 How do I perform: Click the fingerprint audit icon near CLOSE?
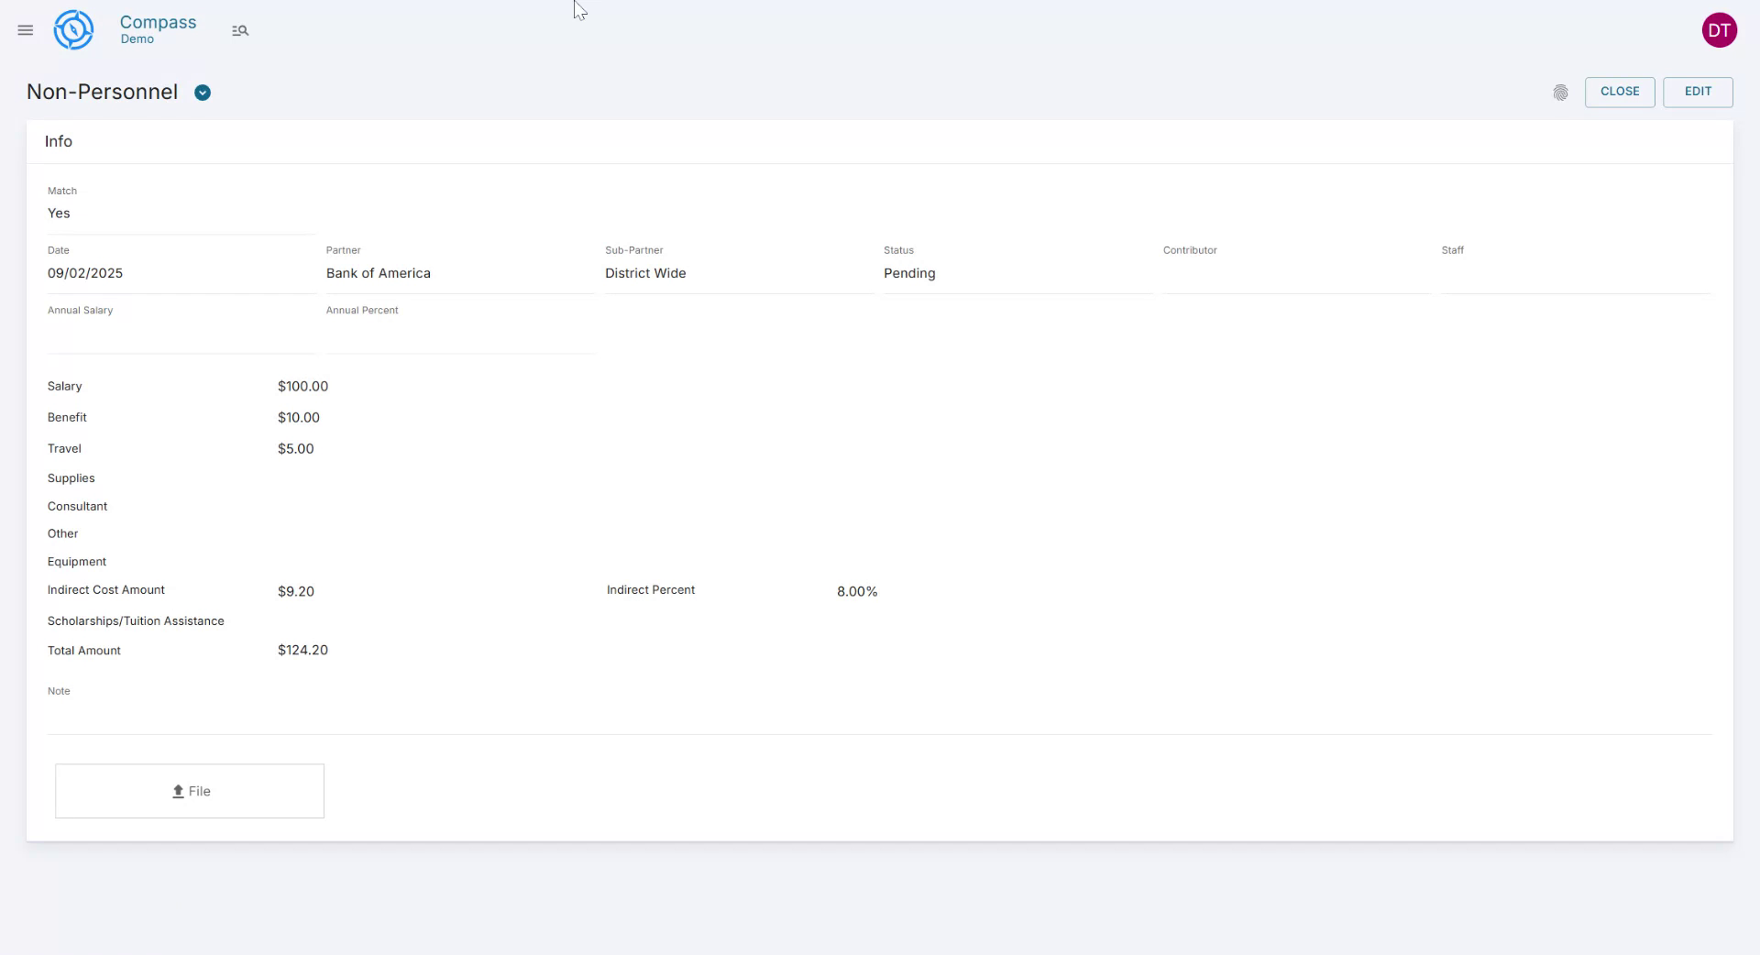[x=1561, y=93]
